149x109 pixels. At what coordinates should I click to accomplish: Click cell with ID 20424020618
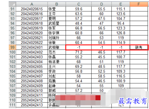32,23
